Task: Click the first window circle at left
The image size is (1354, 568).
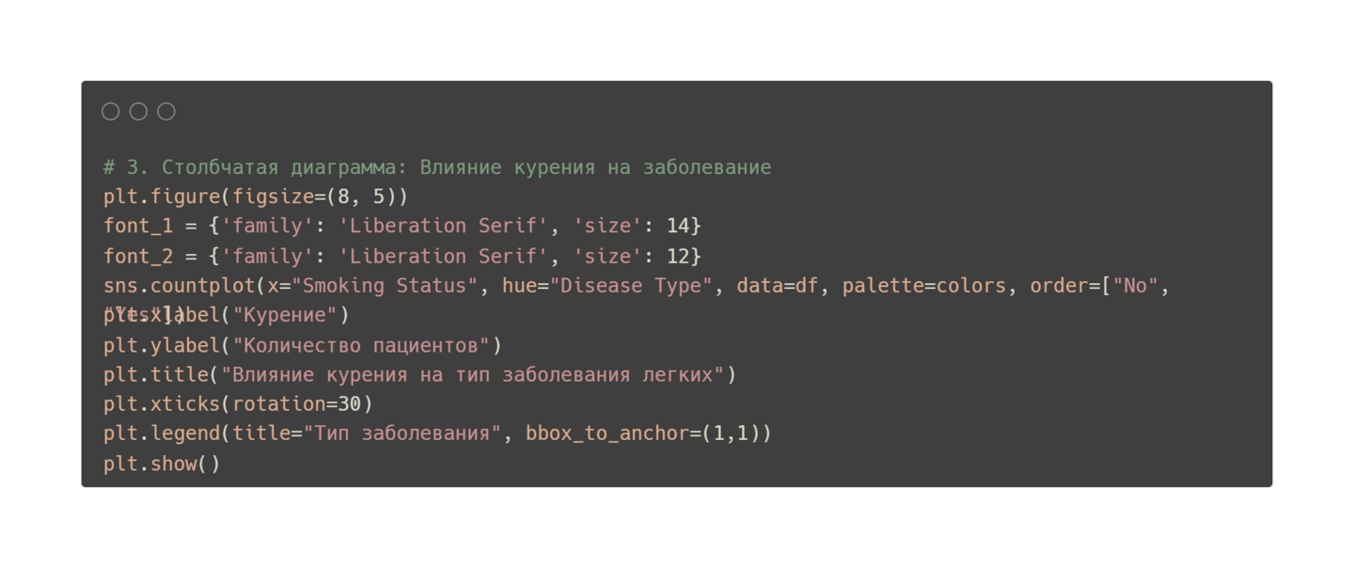Action: tap(110, 112)
